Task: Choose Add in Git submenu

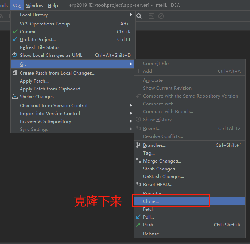Action: pos(189,71)
